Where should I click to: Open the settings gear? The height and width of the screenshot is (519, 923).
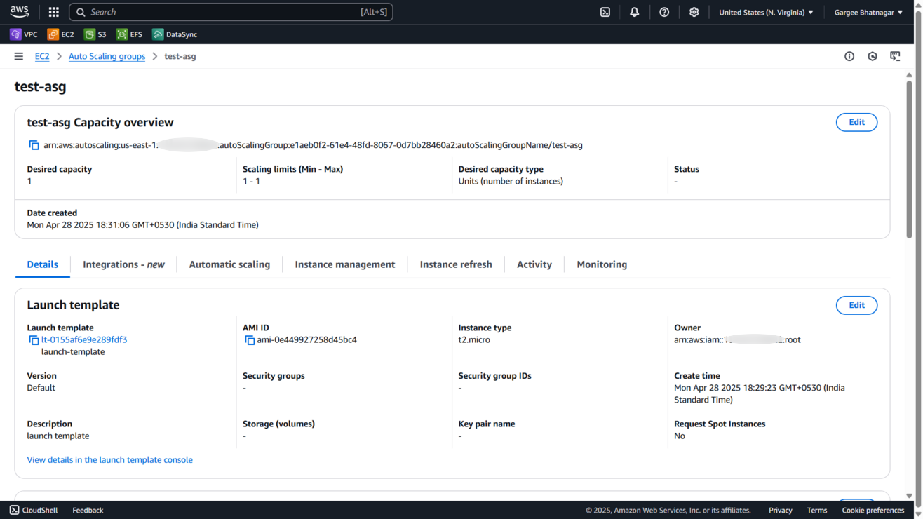click(x=694, y=12)
